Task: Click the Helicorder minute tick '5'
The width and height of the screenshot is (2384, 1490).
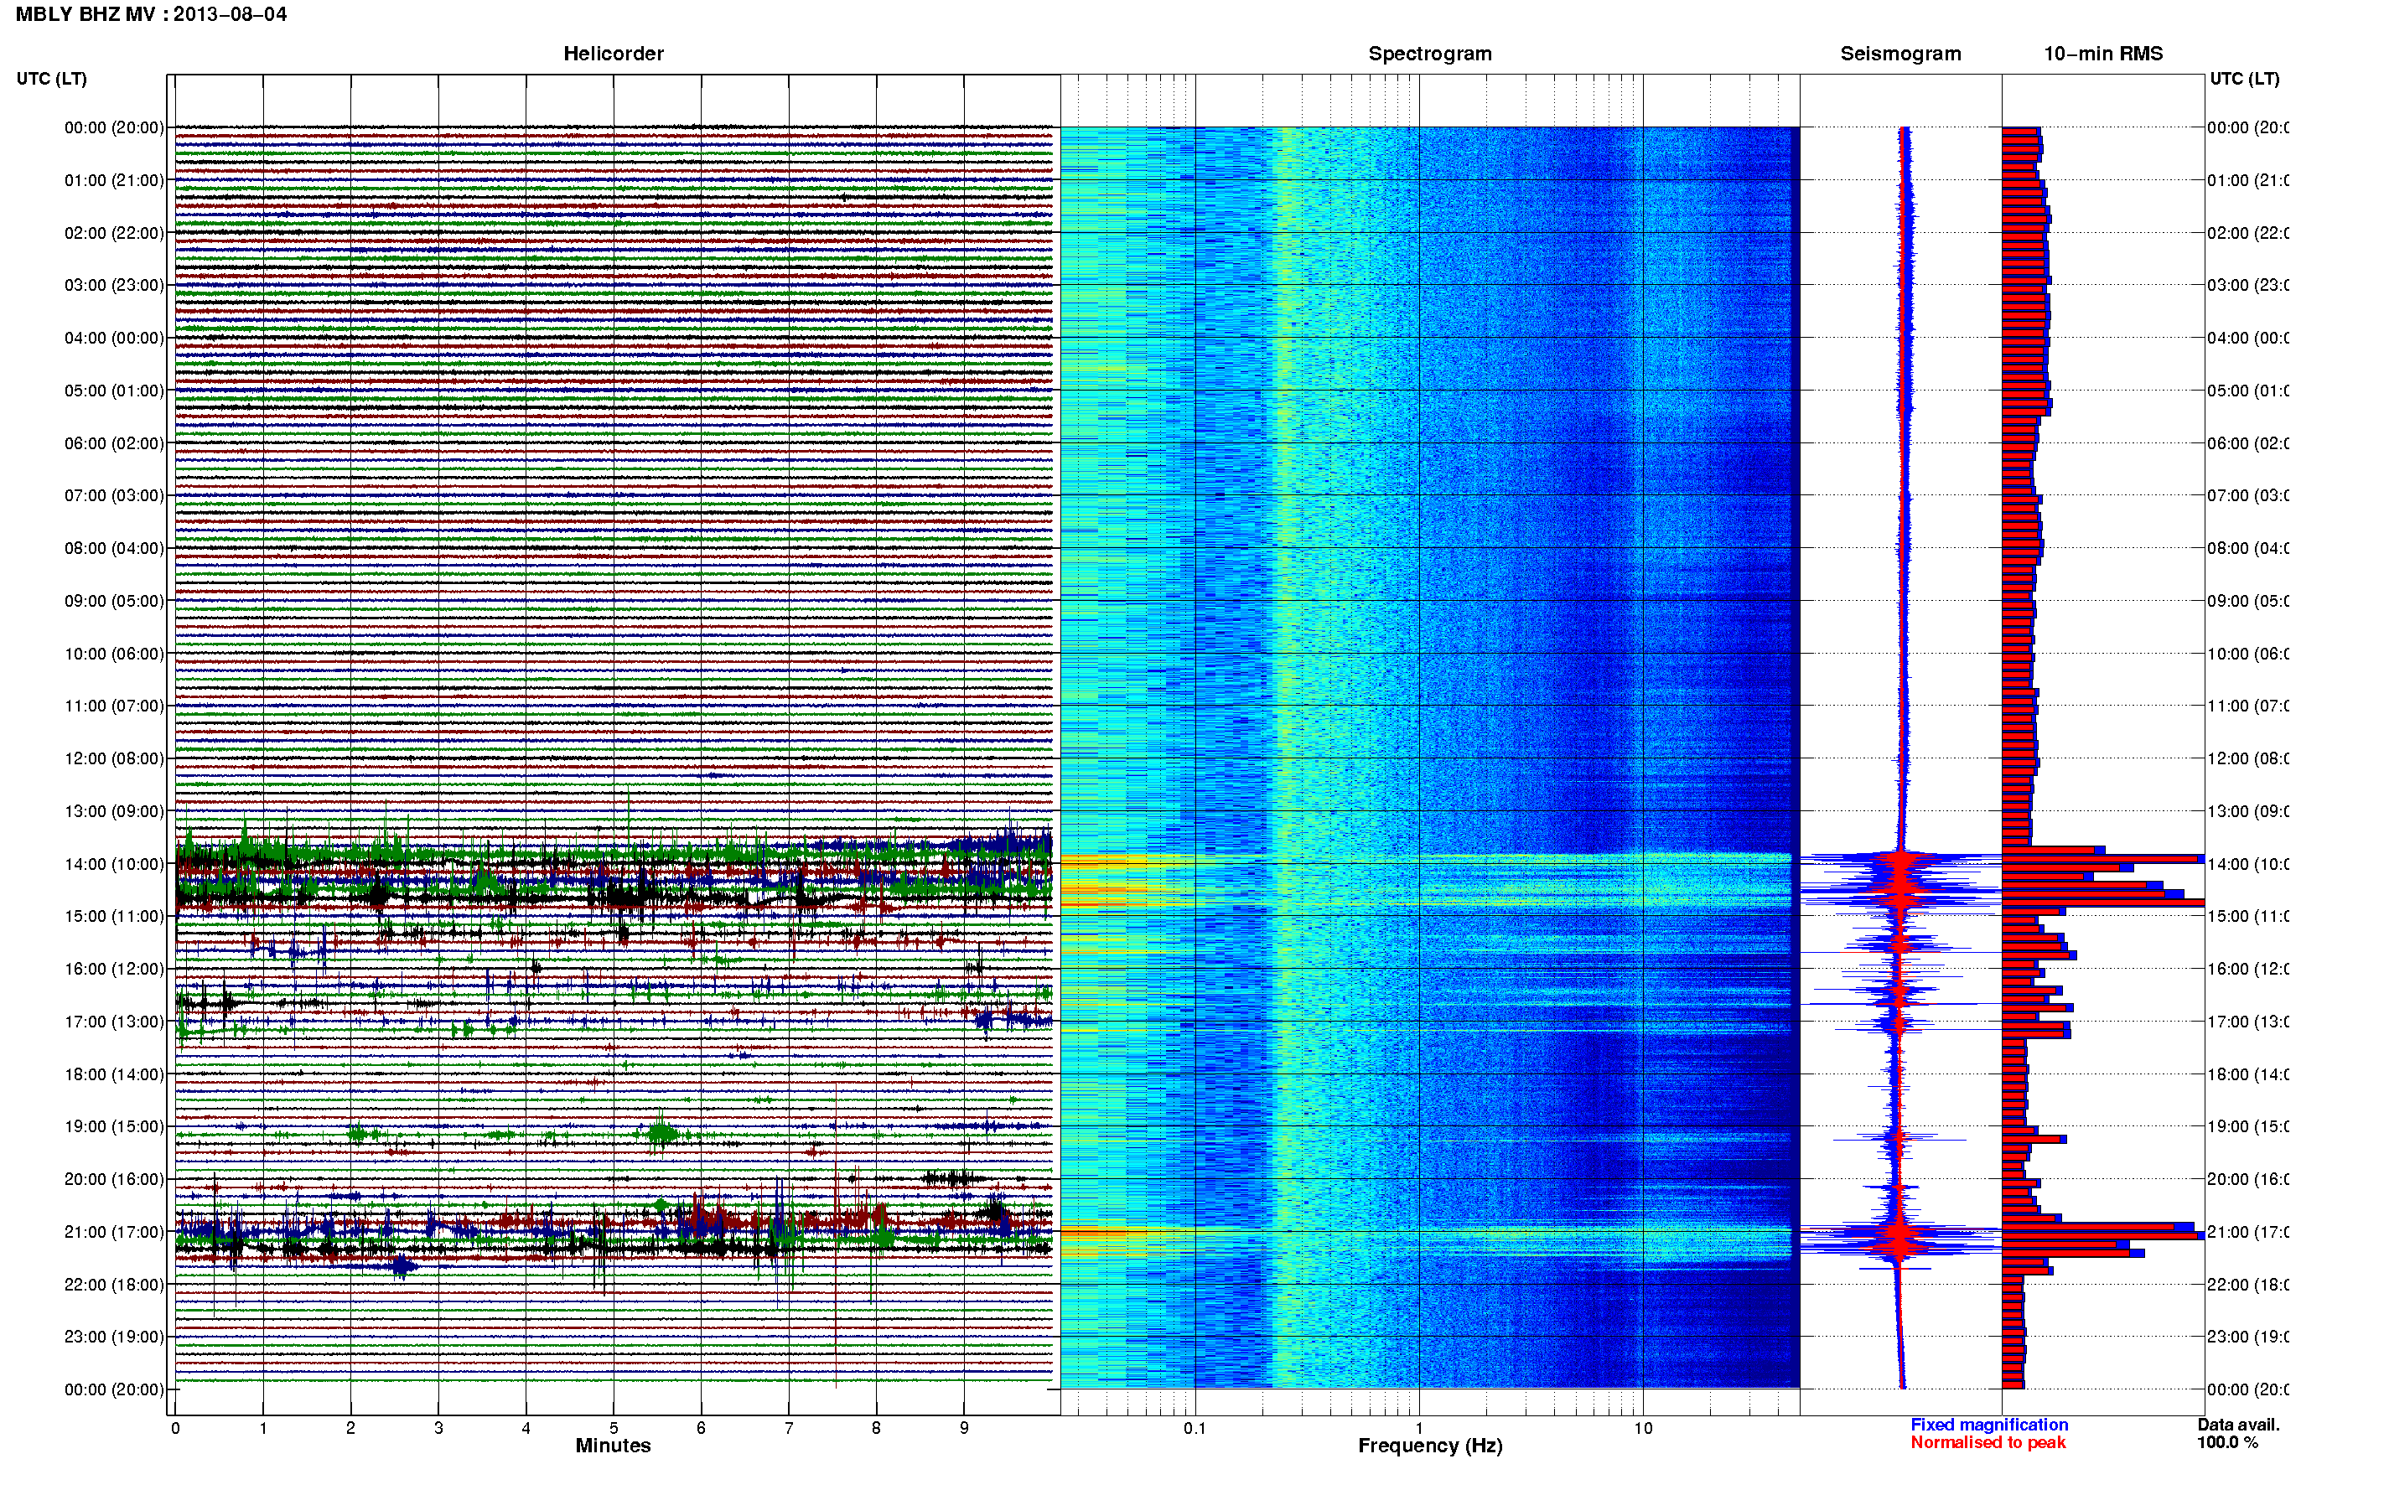Action: click(x=613, y=1428)
